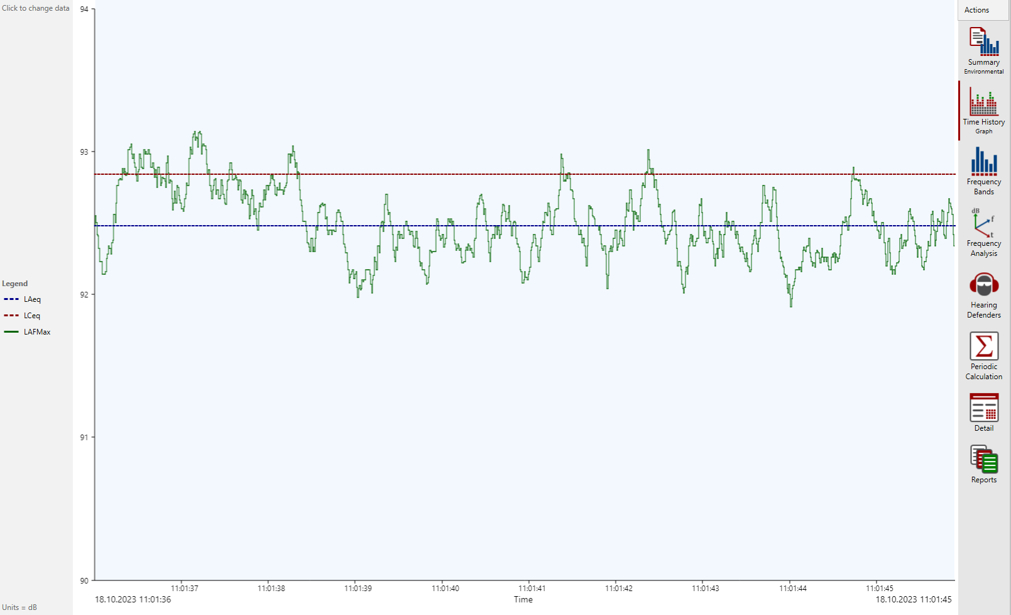Click the Legend heading

(x=15, y=284)
